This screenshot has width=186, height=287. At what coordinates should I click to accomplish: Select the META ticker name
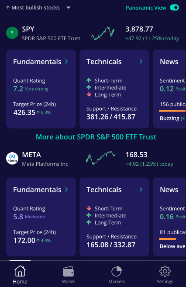[x=31, y=155]
